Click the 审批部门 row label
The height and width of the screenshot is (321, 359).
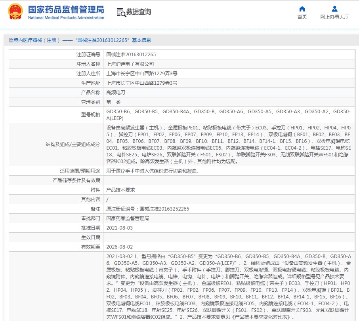click(91, 218)
